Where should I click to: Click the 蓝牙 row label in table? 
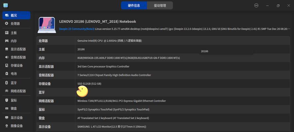(42, 92)
